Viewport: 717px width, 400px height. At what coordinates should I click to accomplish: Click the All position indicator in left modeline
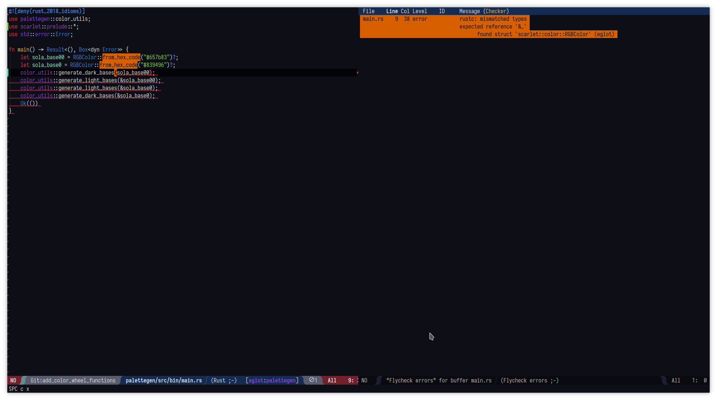332,380
